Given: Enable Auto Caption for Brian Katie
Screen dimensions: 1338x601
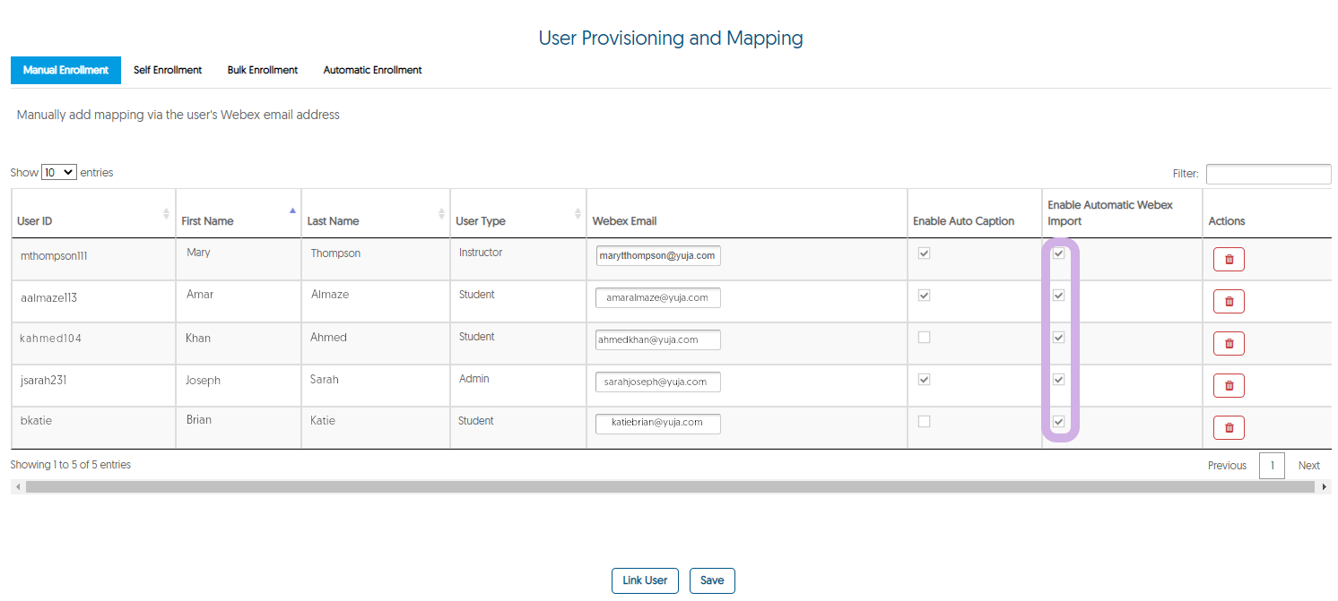Looking at the screenshot, I should 925,422.
